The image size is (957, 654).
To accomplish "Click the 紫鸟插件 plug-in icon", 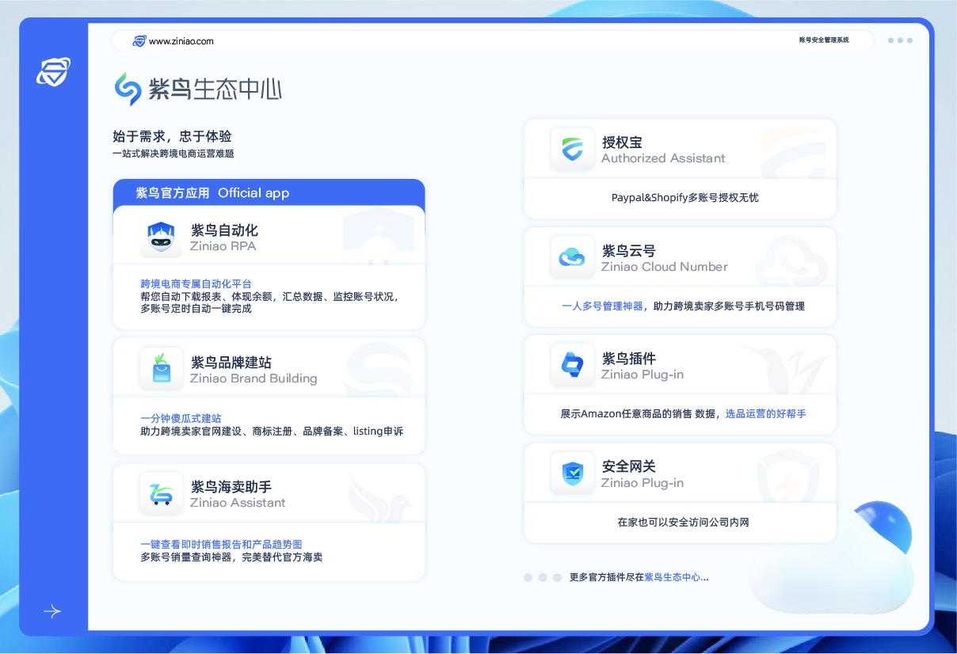I will coord(572,364).
